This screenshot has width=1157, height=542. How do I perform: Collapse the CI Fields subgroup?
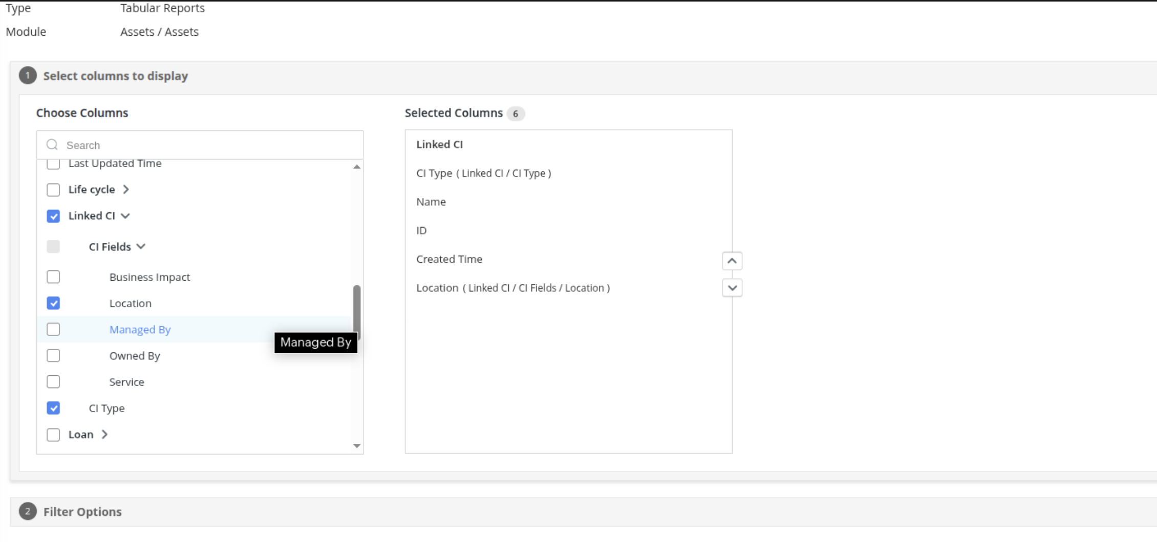141,247
